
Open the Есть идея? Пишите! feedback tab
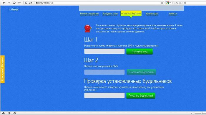tap(2, 69)
